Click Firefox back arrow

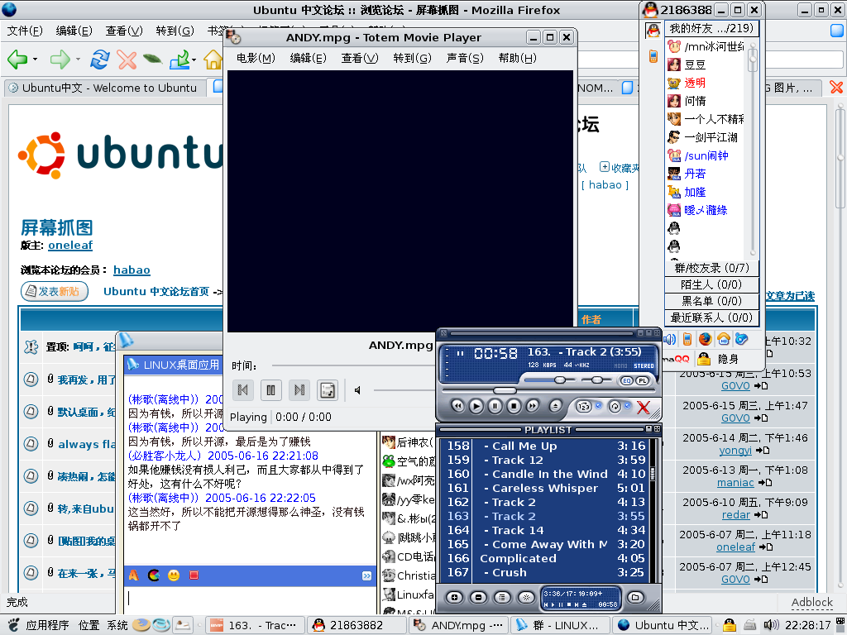click(x=17, y=59)
